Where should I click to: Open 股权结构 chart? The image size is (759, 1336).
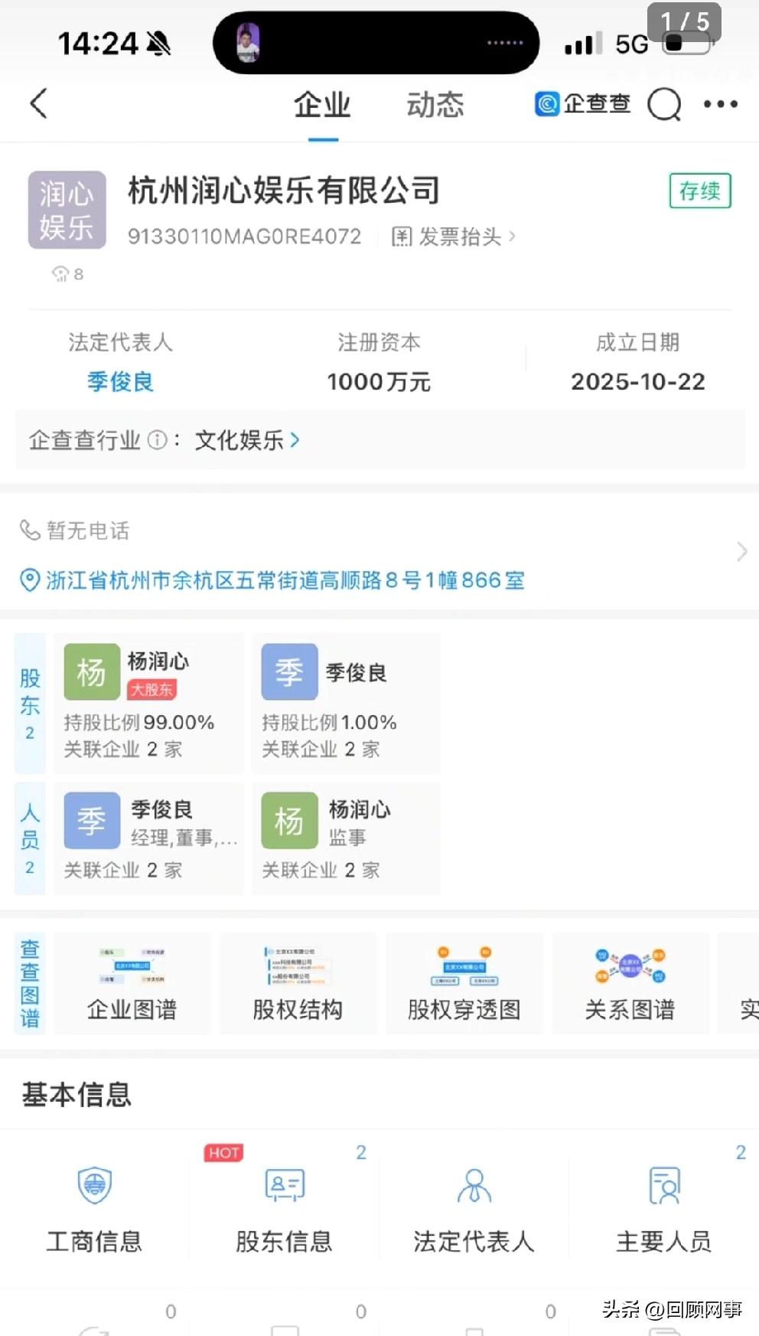298,984
